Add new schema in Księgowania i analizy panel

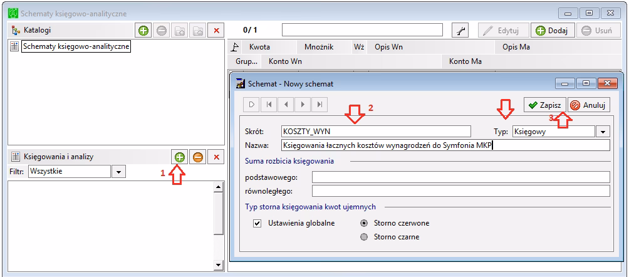(179, 157)
